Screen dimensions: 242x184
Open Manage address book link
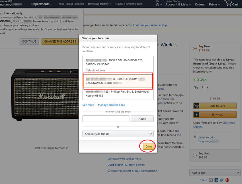111,105
